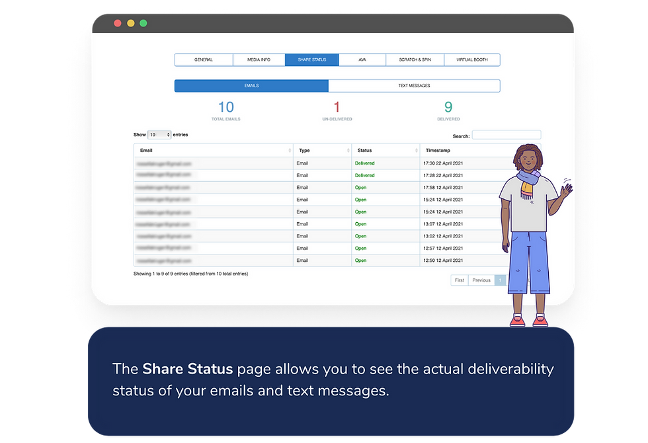Open the SCRATCH & SPIN tab

(415, 60)
